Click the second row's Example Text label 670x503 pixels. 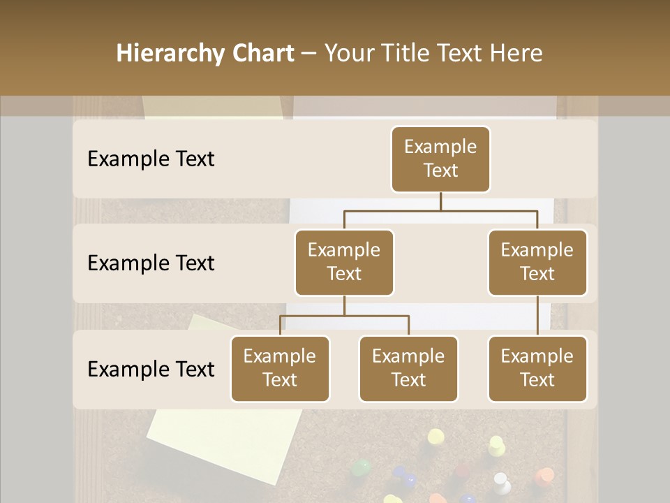[151, 263]
